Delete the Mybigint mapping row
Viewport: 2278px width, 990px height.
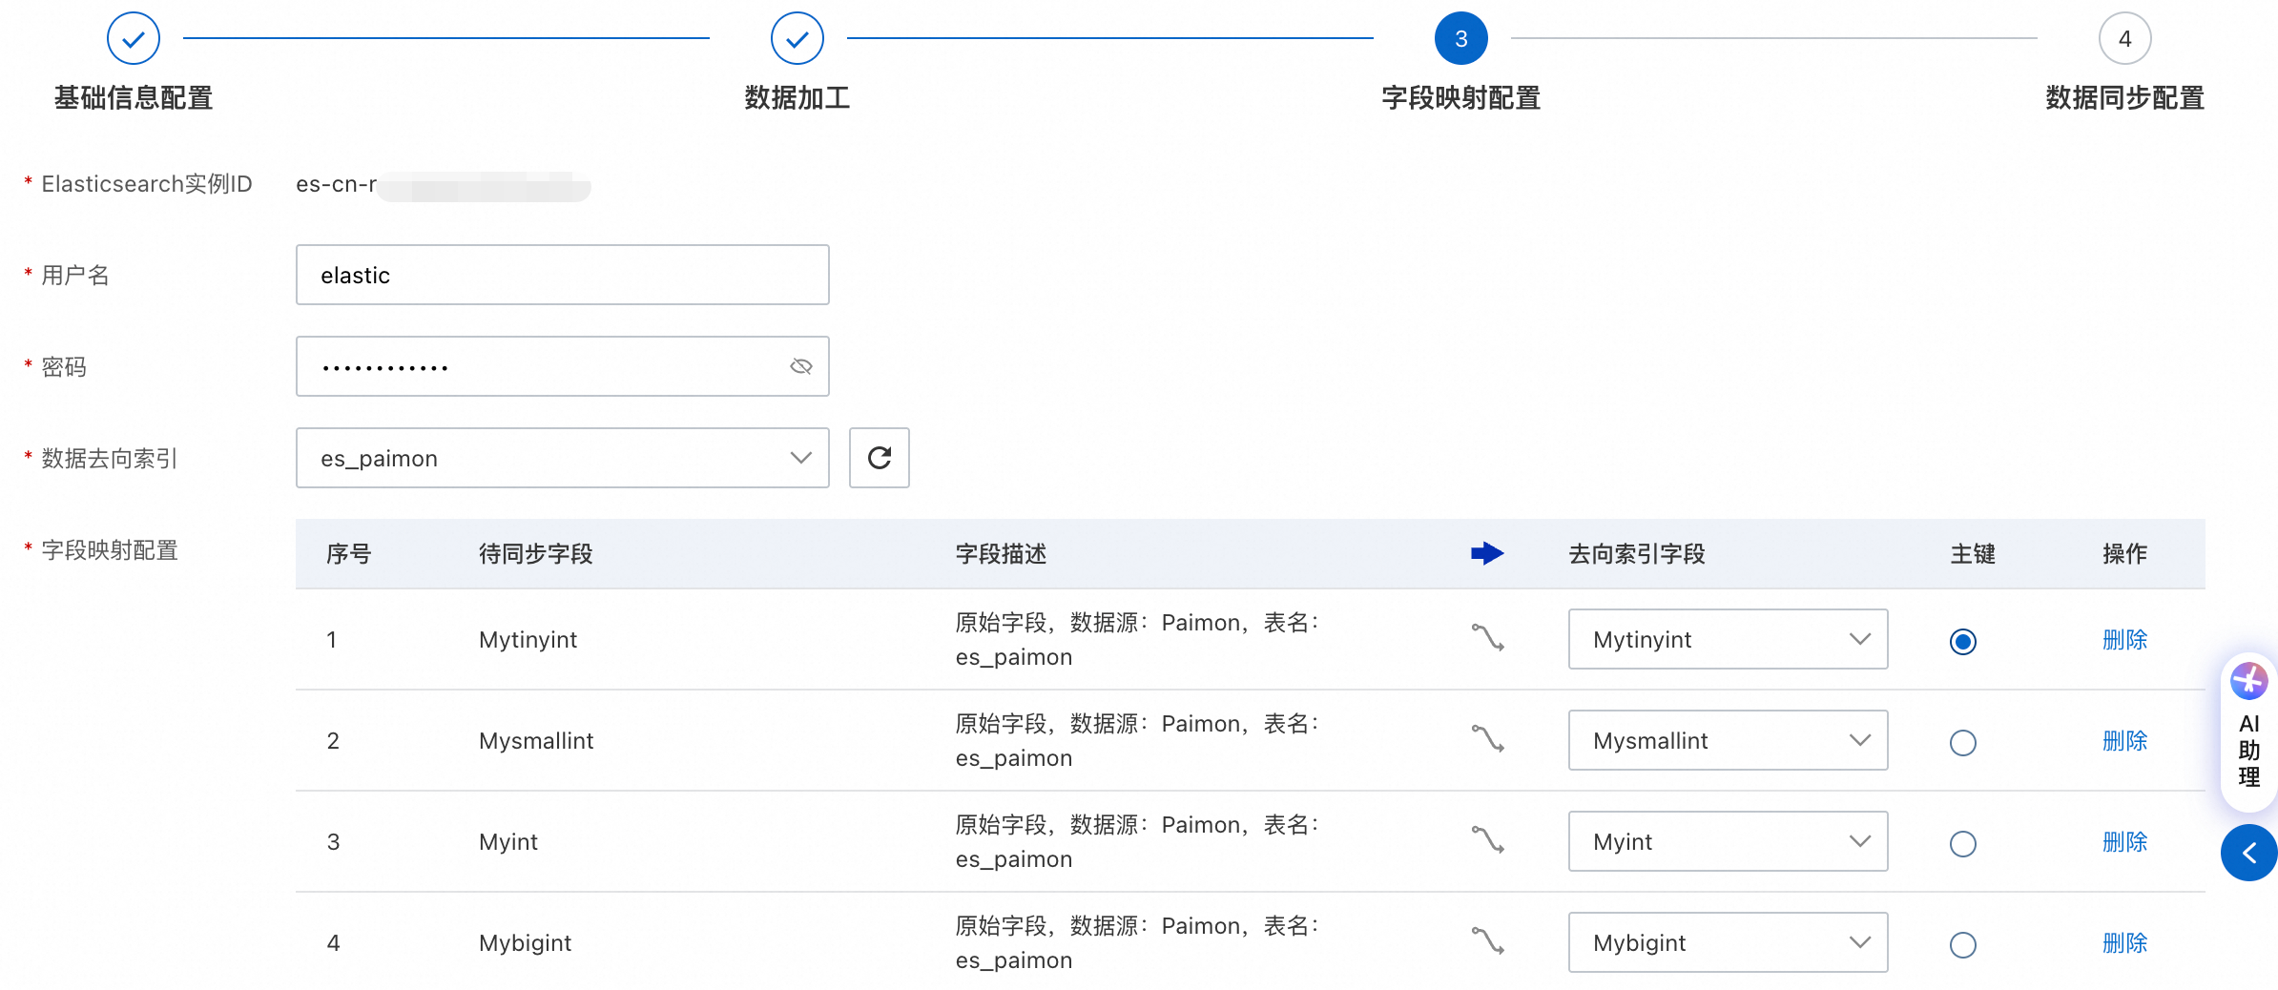click(x=2125, y=942)
